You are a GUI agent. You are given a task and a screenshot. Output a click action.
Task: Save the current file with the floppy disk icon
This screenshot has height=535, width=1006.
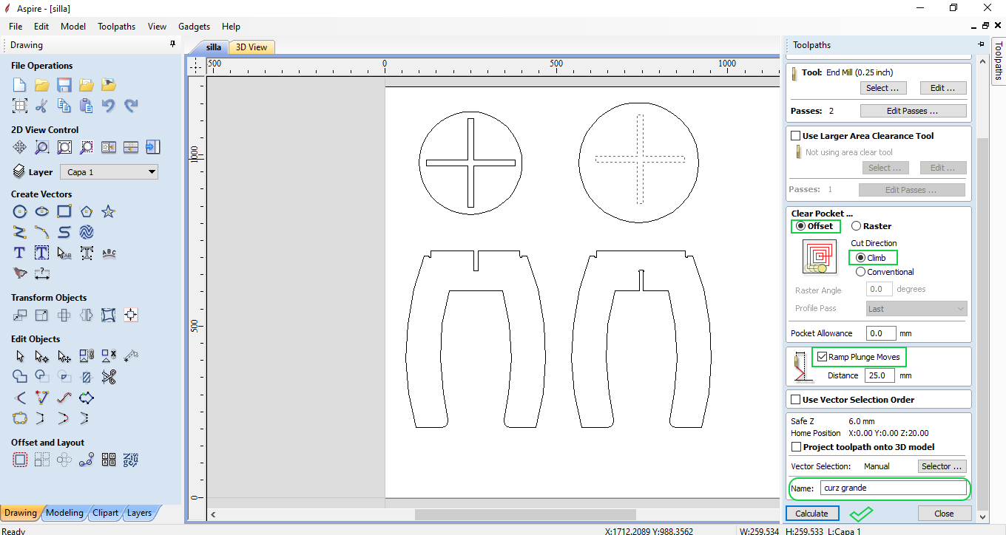click(64, 85)
